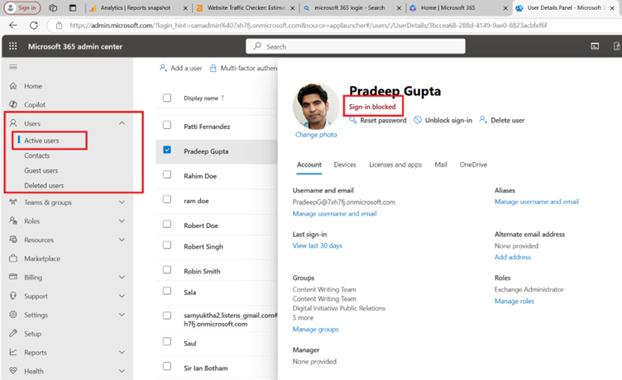The image size is (622, 380).
Task: Click Manage username and email under Aliases
Action: [x=537, y=202]
